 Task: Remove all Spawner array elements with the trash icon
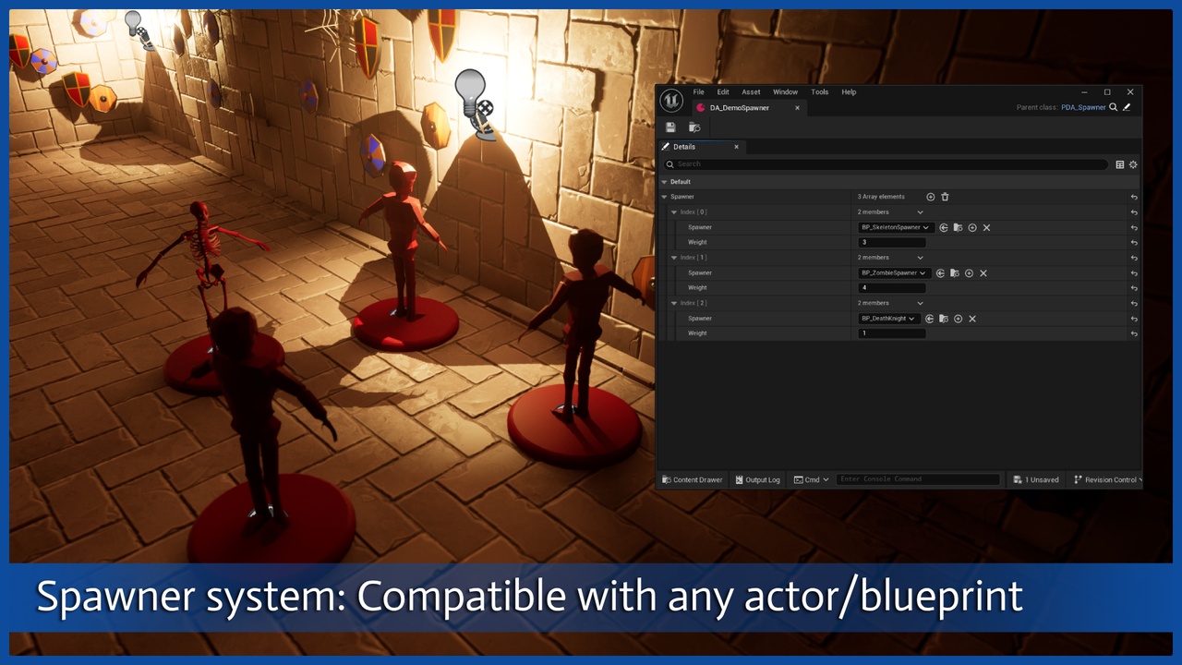pos(945,197)
